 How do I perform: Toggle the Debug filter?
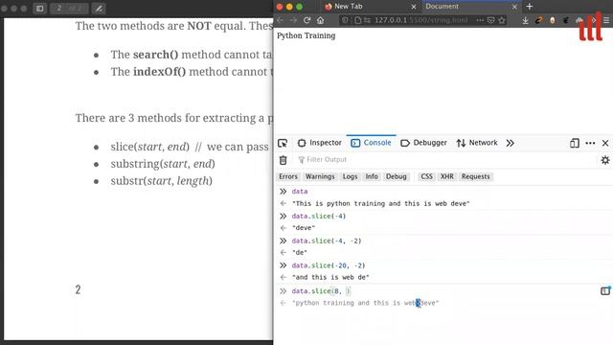pos(396,176)
